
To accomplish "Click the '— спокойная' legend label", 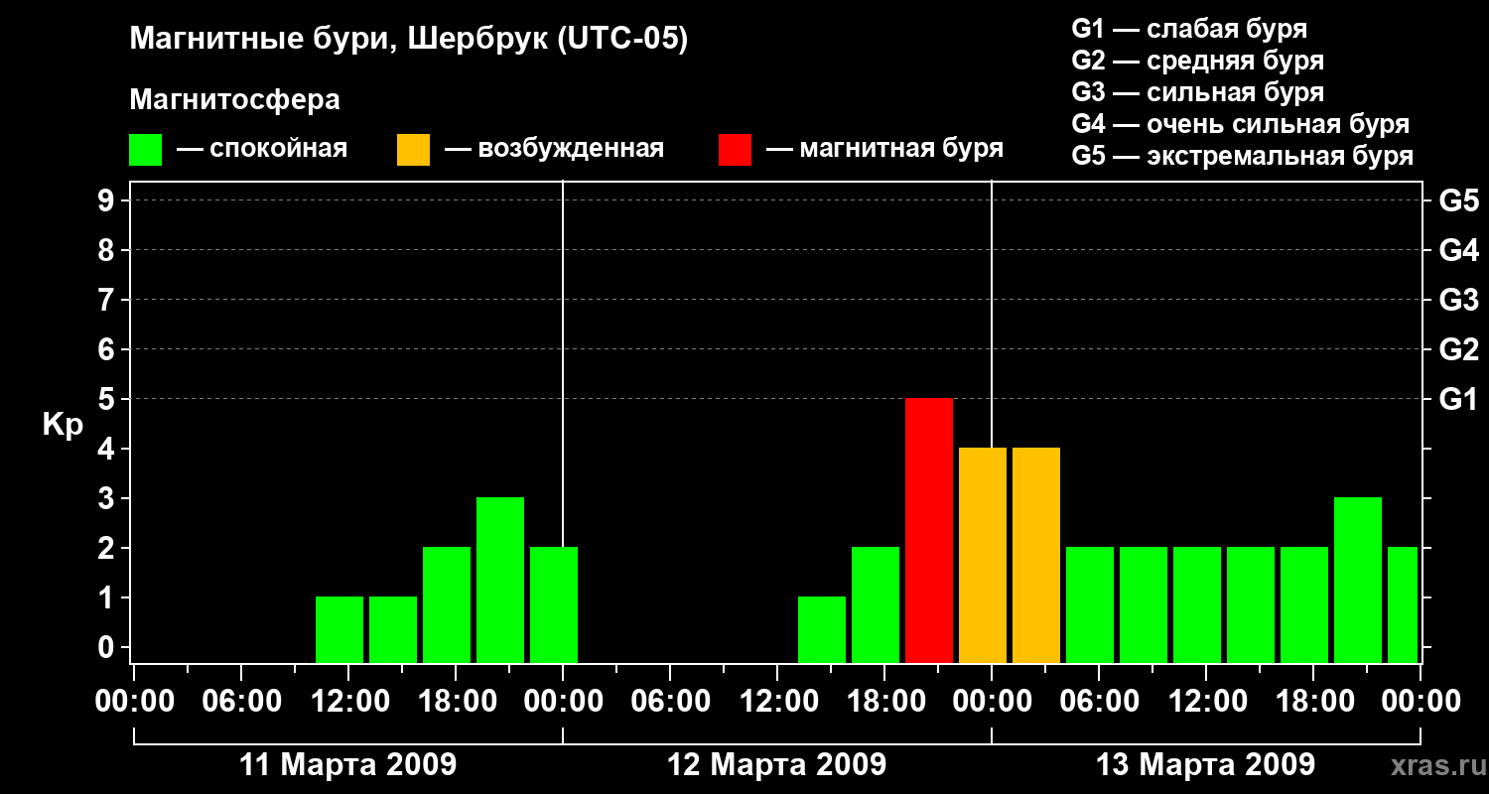I will coord(262,150).
